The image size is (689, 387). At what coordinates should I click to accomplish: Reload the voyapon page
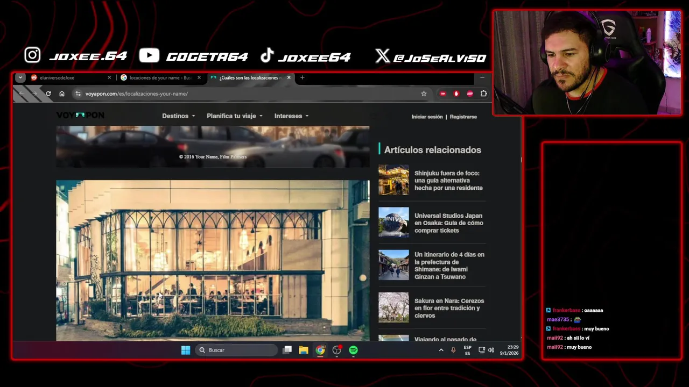coord(48,94)
